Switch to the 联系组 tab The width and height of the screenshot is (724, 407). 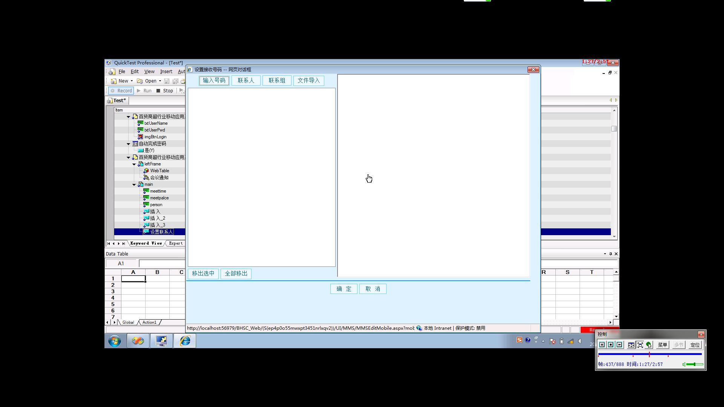[x=277, y=80]
